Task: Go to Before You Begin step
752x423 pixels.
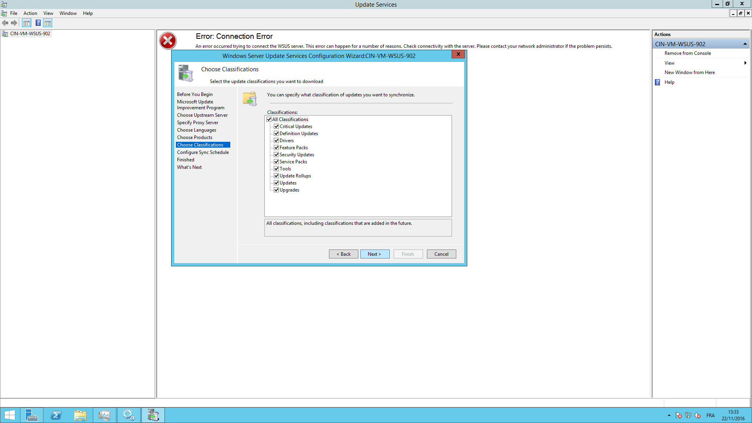Action: click(195, 94)
